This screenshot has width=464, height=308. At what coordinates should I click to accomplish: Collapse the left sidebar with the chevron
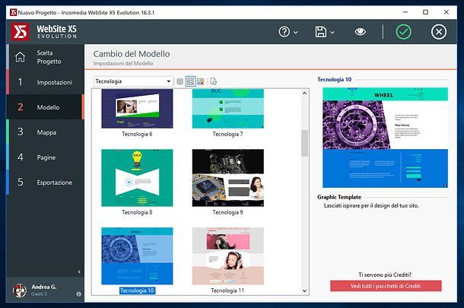(x=79, y=271)
